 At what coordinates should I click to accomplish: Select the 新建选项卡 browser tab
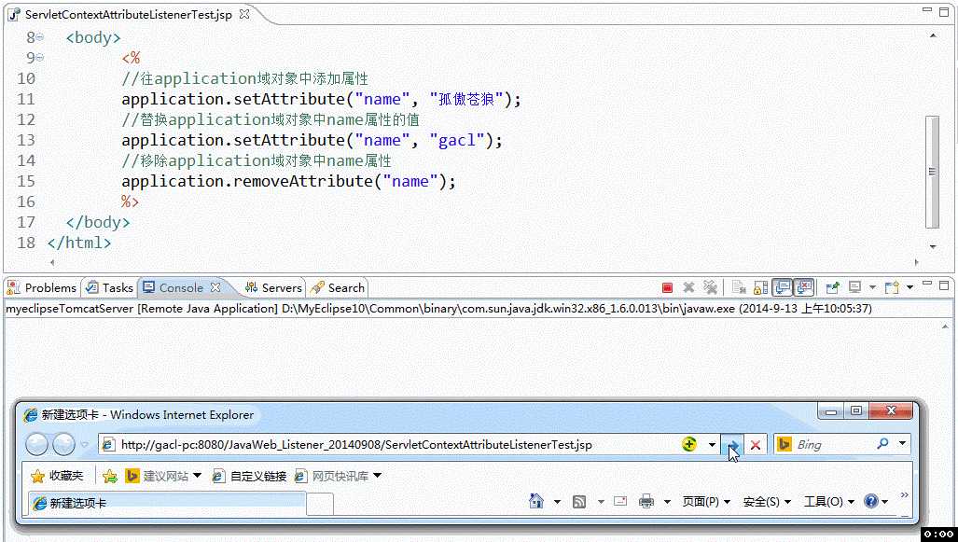[x=166, y=503]
